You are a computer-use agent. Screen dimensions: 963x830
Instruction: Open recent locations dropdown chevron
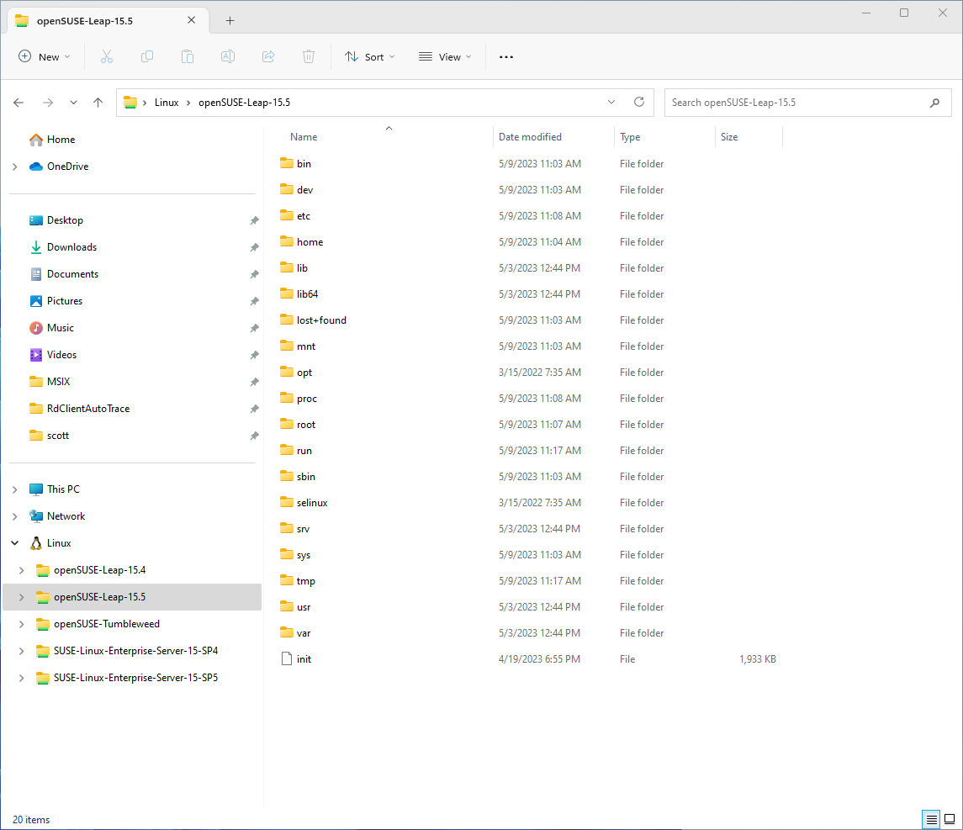[73, 103]
